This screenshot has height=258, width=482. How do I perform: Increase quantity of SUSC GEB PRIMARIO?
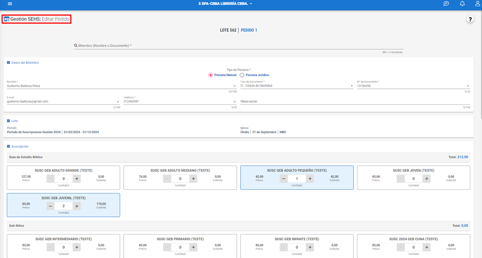pyautogui.click(x=193, y=247)
